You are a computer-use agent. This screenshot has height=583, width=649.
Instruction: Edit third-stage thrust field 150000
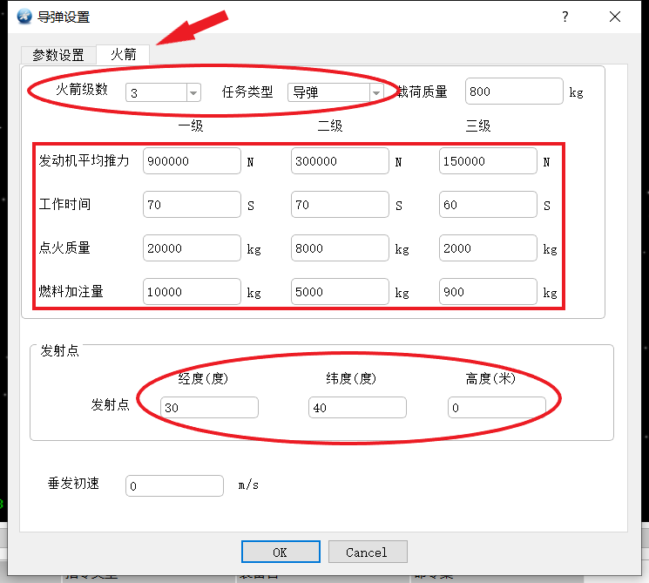(488, 160)
